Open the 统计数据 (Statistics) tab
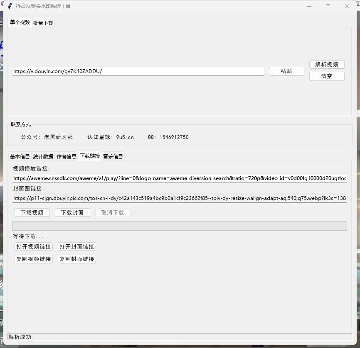Screen dimensions: 360x348 click(x=43, y=156)
